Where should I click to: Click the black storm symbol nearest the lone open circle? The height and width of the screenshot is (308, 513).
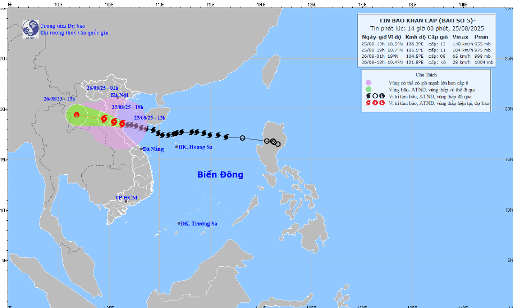coord(226,137)
